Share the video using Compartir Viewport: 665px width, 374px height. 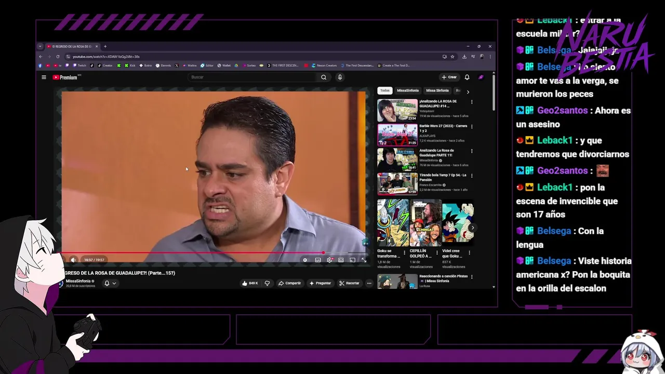click(x=289, y=283)
